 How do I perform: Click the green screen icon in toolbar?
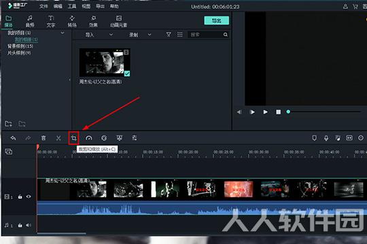point(120,138)
